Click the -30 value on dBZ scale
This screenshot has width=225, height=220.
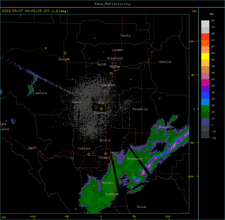click(214, 138)
